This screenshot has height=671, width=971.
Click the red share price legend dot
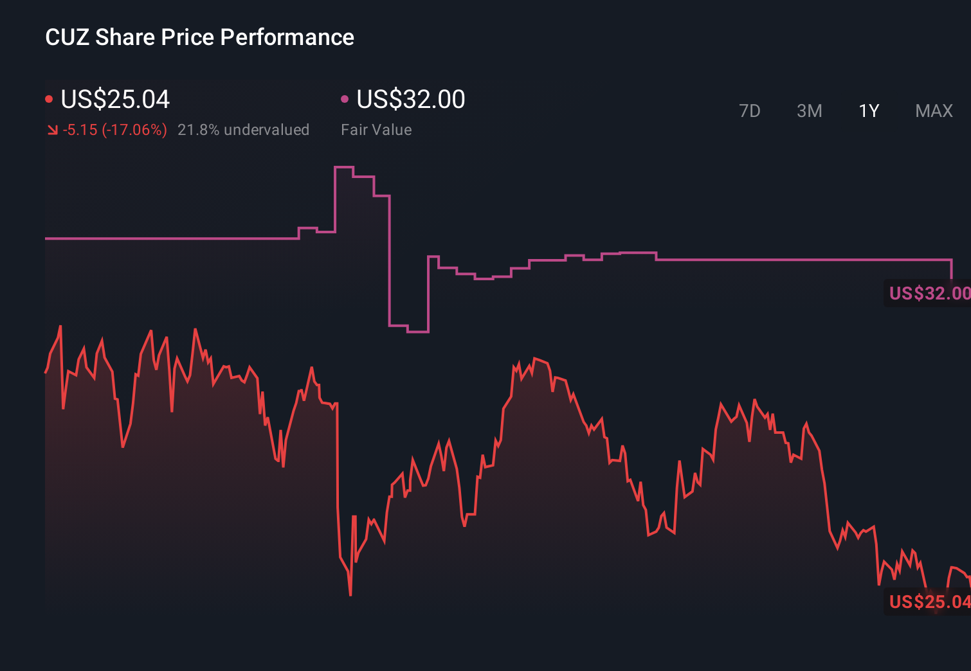[x=49, y=98]
